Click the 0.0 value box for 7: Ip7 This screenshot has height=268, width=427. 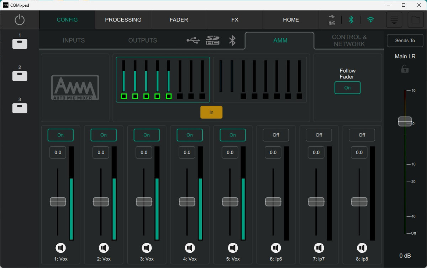tap(316, 152)
